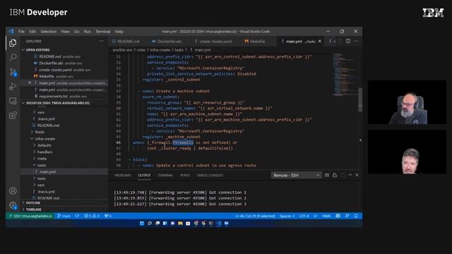Open the Edit menu
Viewport: 452px width, 254px height.
click(x=32, y=31)
